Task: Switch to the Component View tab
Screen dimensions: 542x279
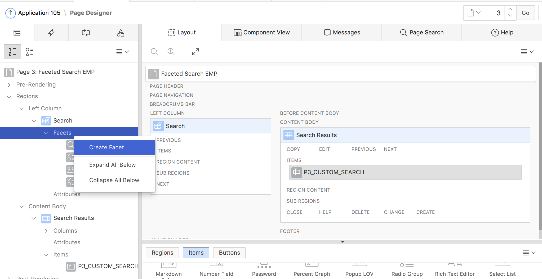Action: 262,33
